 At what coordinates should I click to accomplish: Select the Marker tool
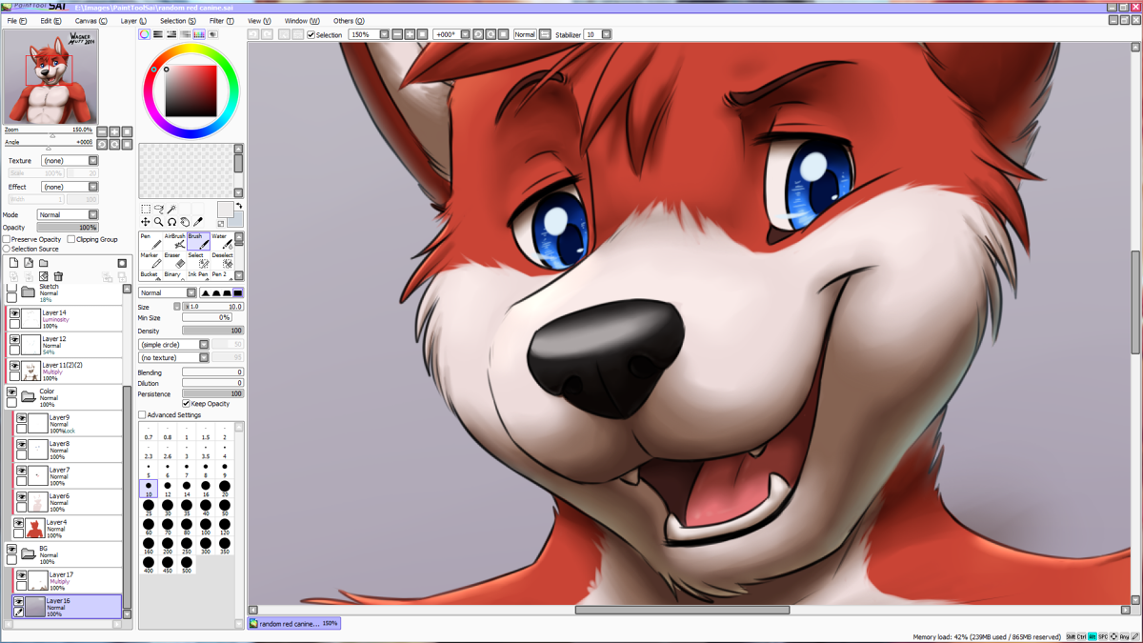coord(150,260)
